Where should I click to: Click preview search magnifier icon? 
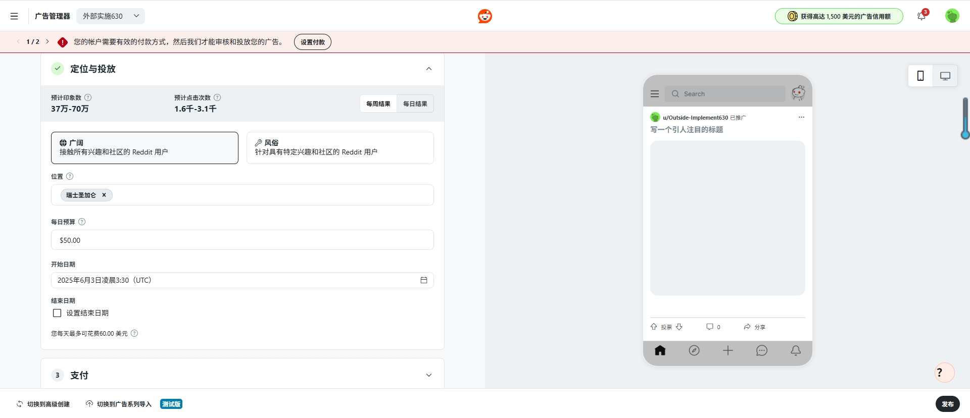click(675, 94)
